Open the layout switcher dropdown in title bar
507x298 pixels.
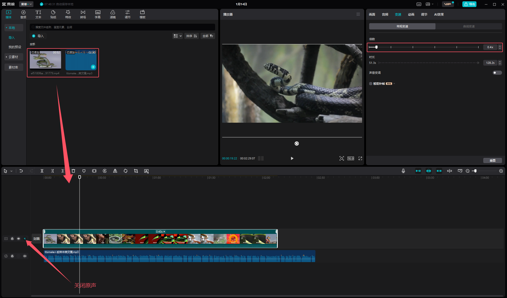(429, 4)
